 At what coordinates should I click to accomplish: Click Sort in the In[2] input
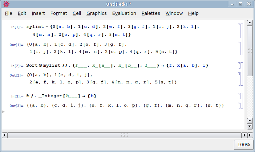point(32,65)
